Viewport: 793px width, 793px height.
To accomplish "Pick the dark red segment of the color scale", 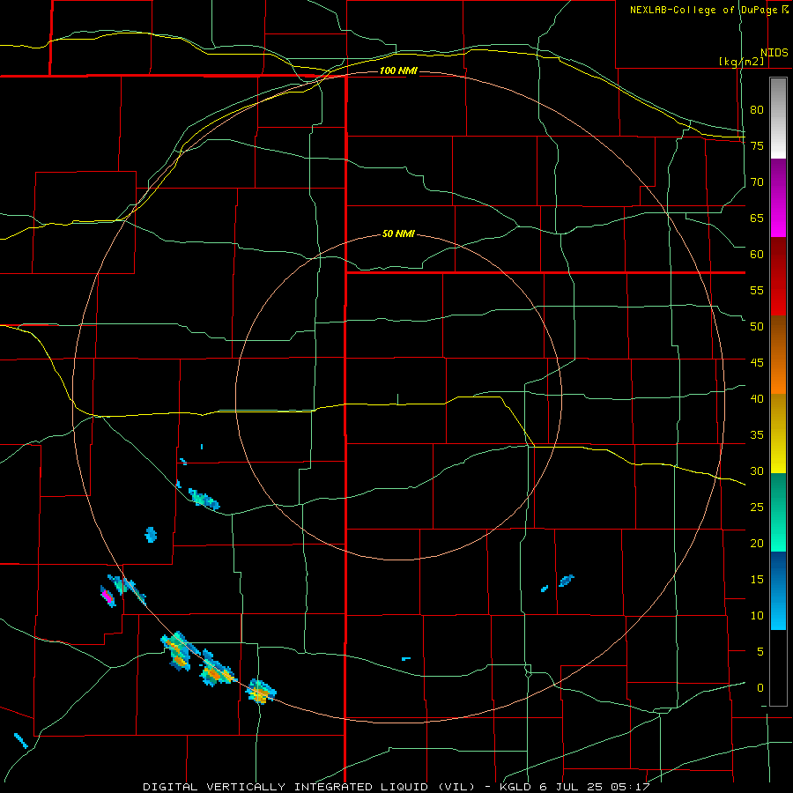I will pos(778,277).
